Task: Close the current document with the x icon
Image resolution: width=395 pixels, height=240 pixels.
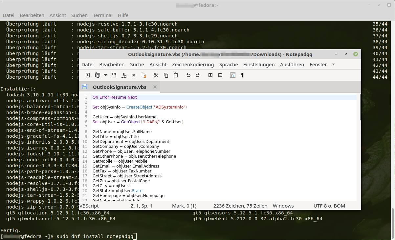Action: [x=133, y=75]
